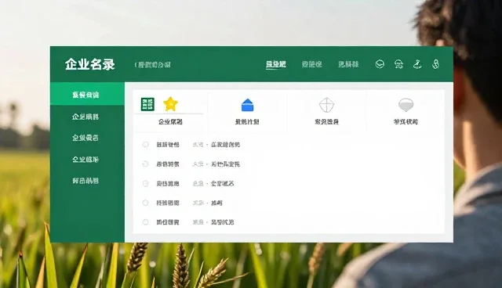Click the gray kite-shaped outline icon
Image resolution: width=502 pixels, height=288 pixels.
click(326, 105)
